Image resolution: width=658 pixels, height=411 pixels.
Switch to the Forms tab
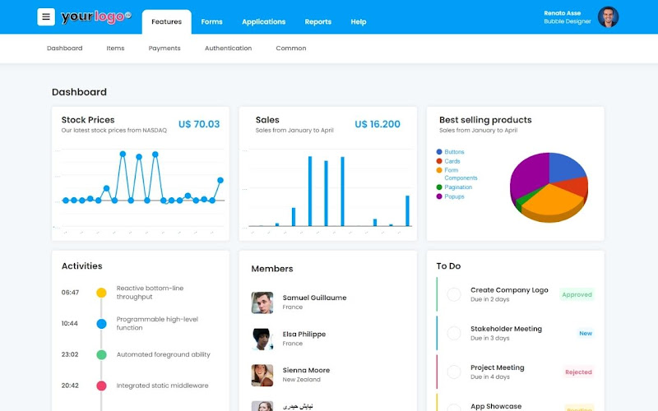point(211,22)
